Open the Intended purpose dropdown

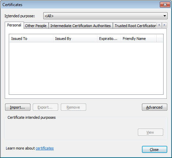(105, 16)
